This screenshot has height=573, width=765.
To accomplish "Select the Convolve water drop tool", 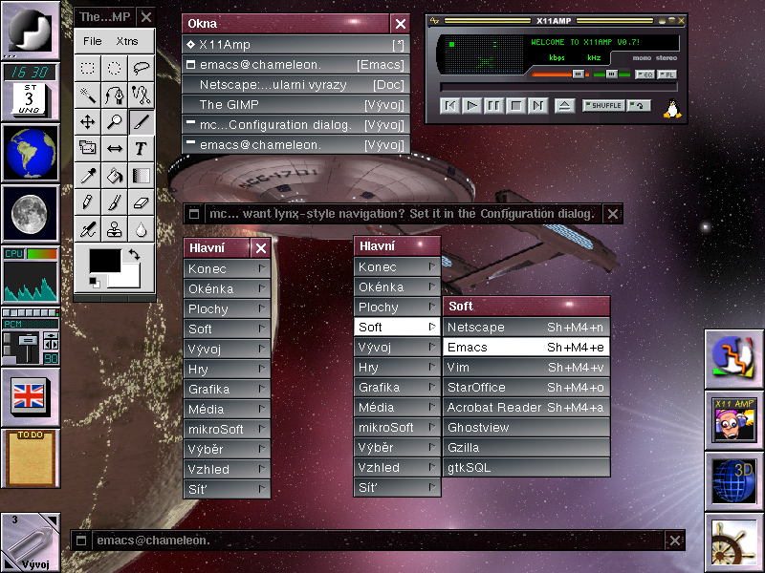I will click(x=142, y=229).
